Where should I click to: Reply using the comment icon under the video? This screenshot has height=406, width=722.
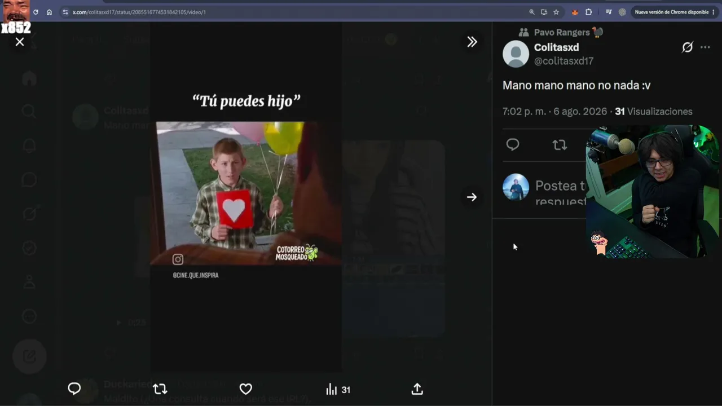74,389
